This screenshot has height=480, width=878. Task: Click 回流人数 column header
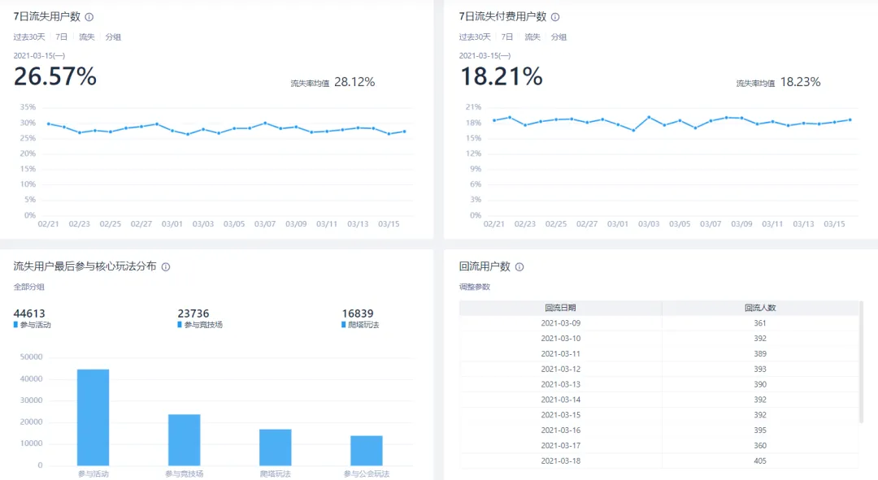(x=760, y=308)
